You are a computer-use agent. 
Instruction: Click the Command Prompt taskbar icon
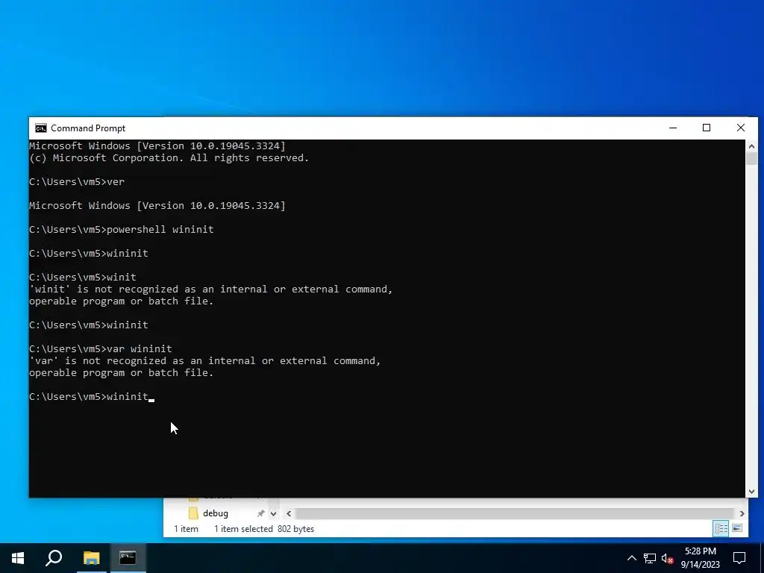(x=128, y=557)
